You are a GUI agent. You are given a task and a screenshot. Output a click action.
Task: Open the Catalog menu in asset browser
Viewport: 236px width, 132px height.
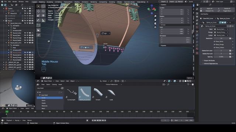[54, 85]
